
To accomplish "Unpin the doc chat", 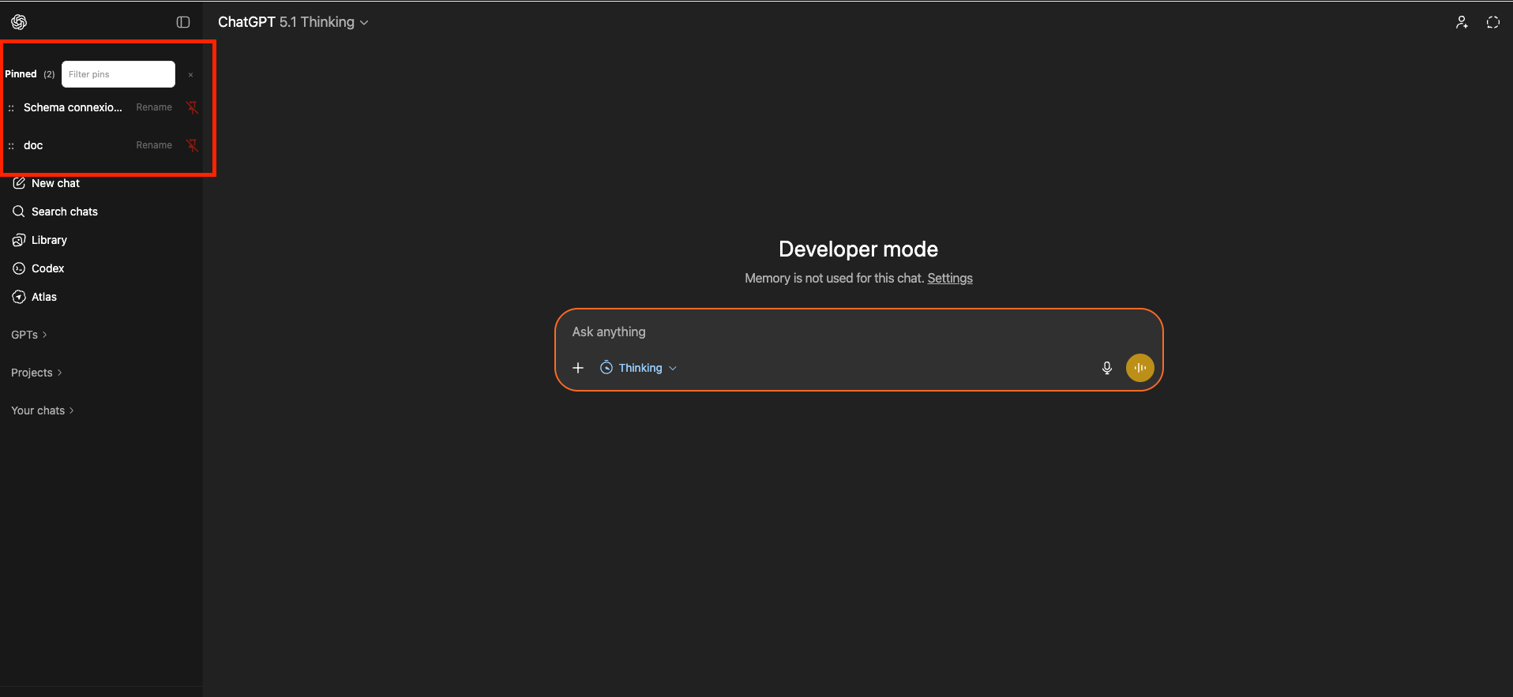I will 192,145.
